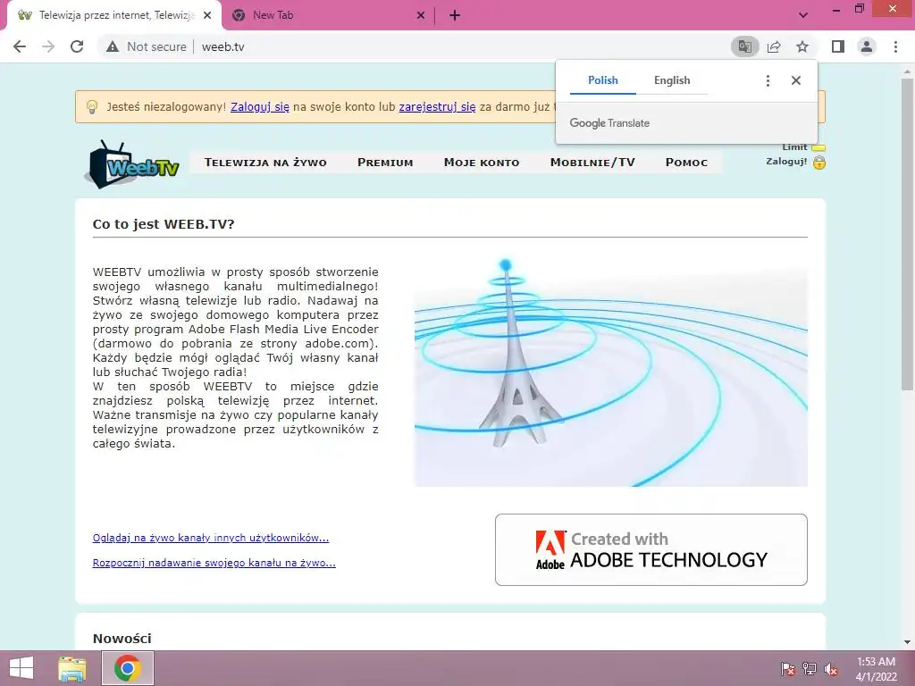Click the yellow Limit icon

pyautogui.click(x=818, y=147)
